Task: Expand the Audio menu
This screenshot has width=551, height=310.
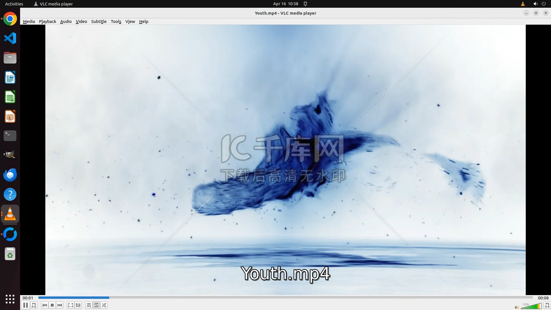Action: pyautogui.click(x=66, y=22)
